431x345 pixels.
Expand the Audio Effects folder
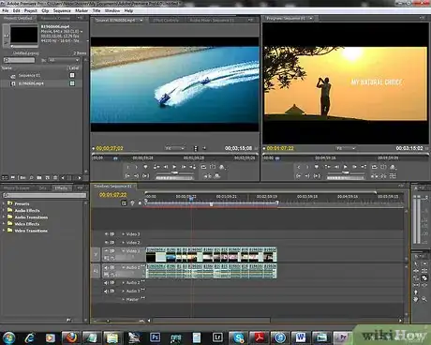click(x=4, y=210)
